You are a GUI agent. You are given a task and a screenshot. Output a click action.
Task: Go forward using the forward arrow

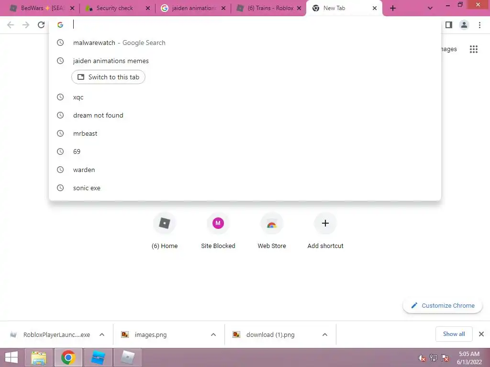[26, 25]
